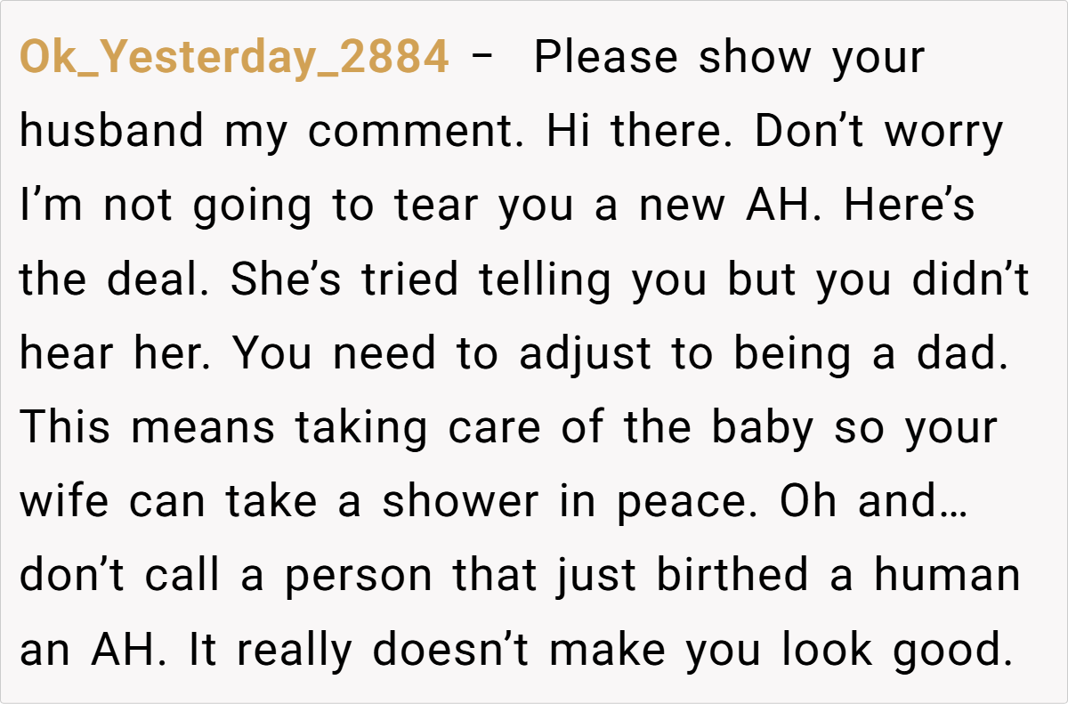Click the word "Here's" in the third line
1068x704 pixels.
click(x=910, y=206)
